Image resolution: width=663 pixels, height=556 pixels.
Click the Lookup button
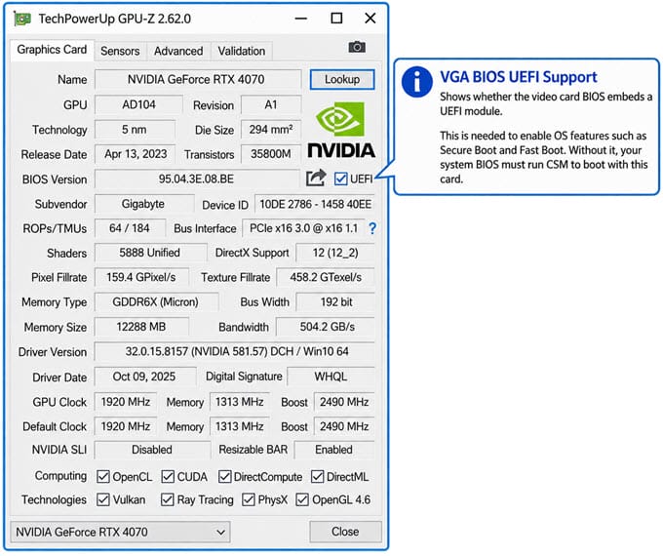tap(342, 80)
